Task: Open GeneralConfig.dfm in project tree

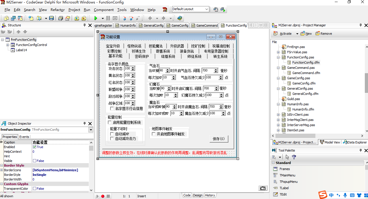Action: click(305, 94)
